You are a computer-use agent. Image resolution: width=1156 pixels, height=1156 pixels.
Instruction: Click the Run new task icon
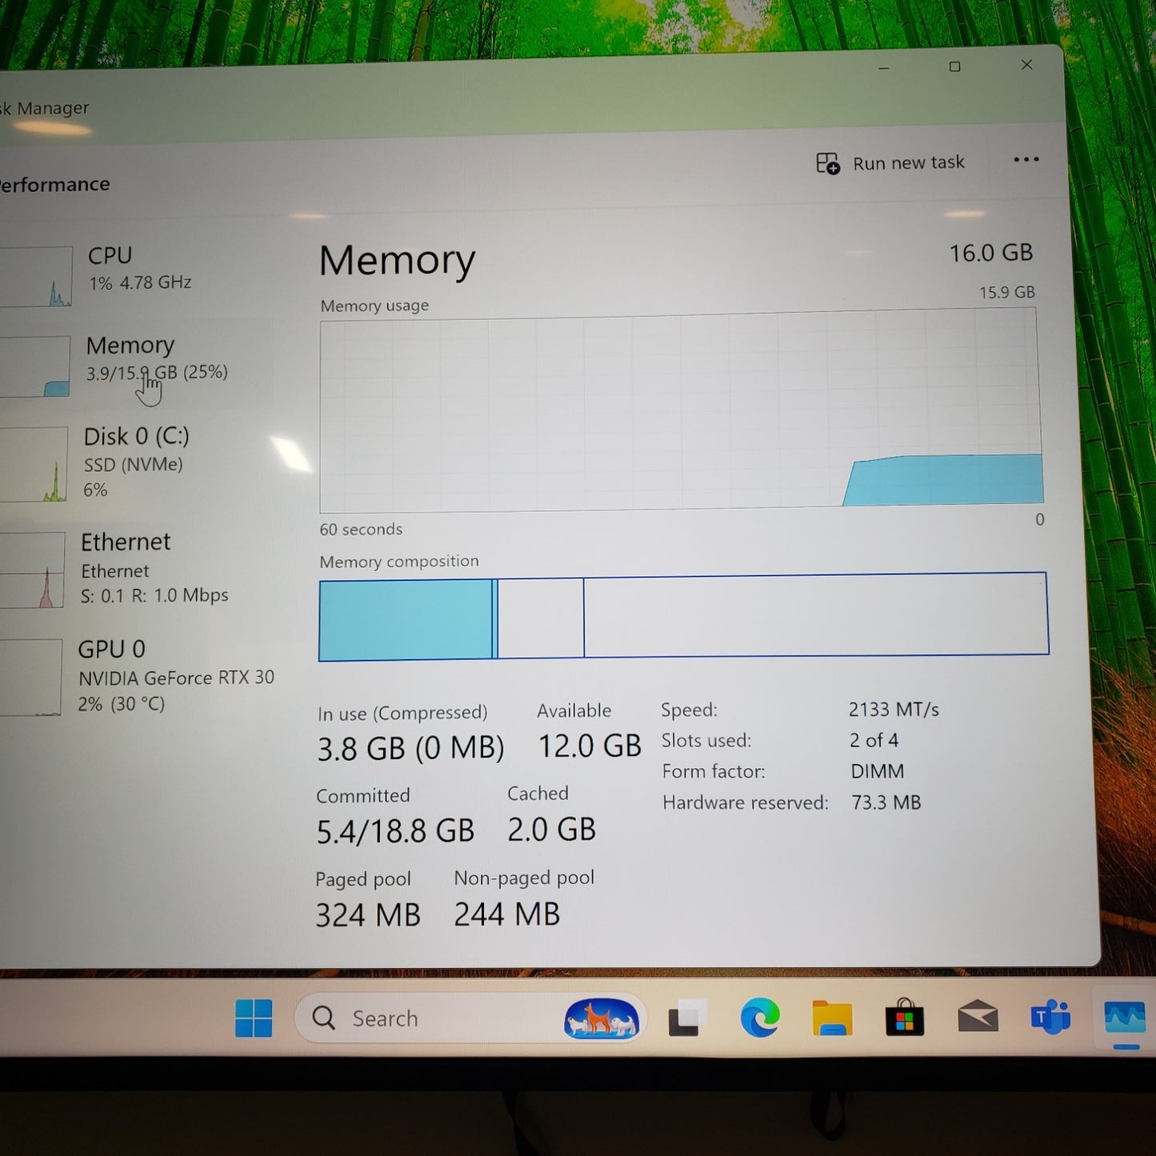(828, 163)
